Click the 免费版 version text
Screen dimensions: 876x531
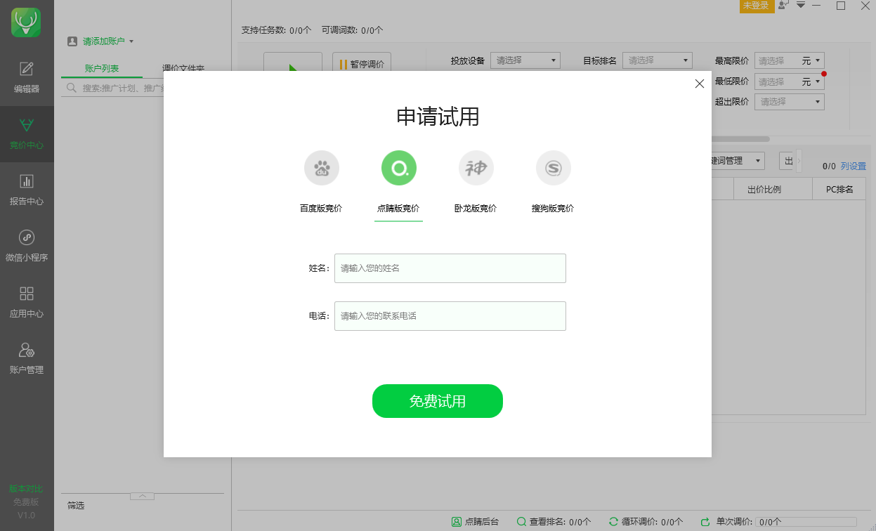pyautogui.click(x=26, y=502)
